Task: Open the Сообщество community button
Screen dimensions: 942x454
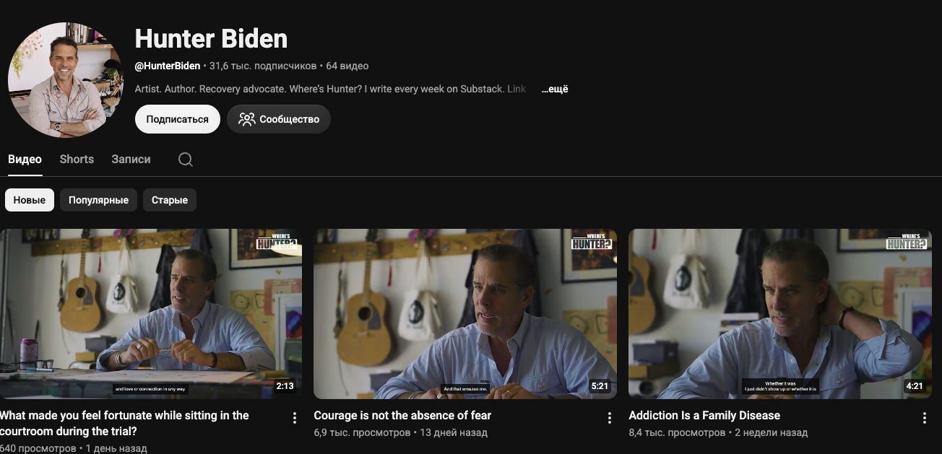Action: (x=279, y=119)
